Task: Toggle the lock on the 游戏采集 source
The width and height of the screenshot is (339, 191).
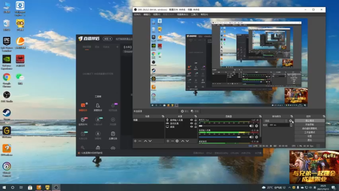Action: (195, 124)
